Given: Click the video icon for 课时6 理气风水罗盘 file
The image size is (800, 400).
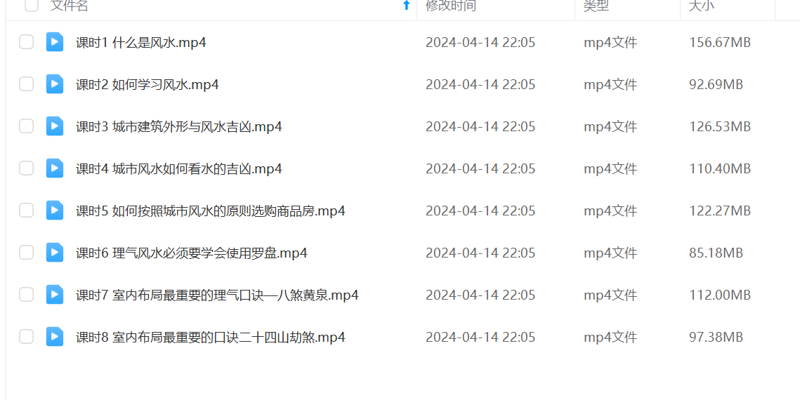Looking at the screenshot, I should tap(55, 252).
